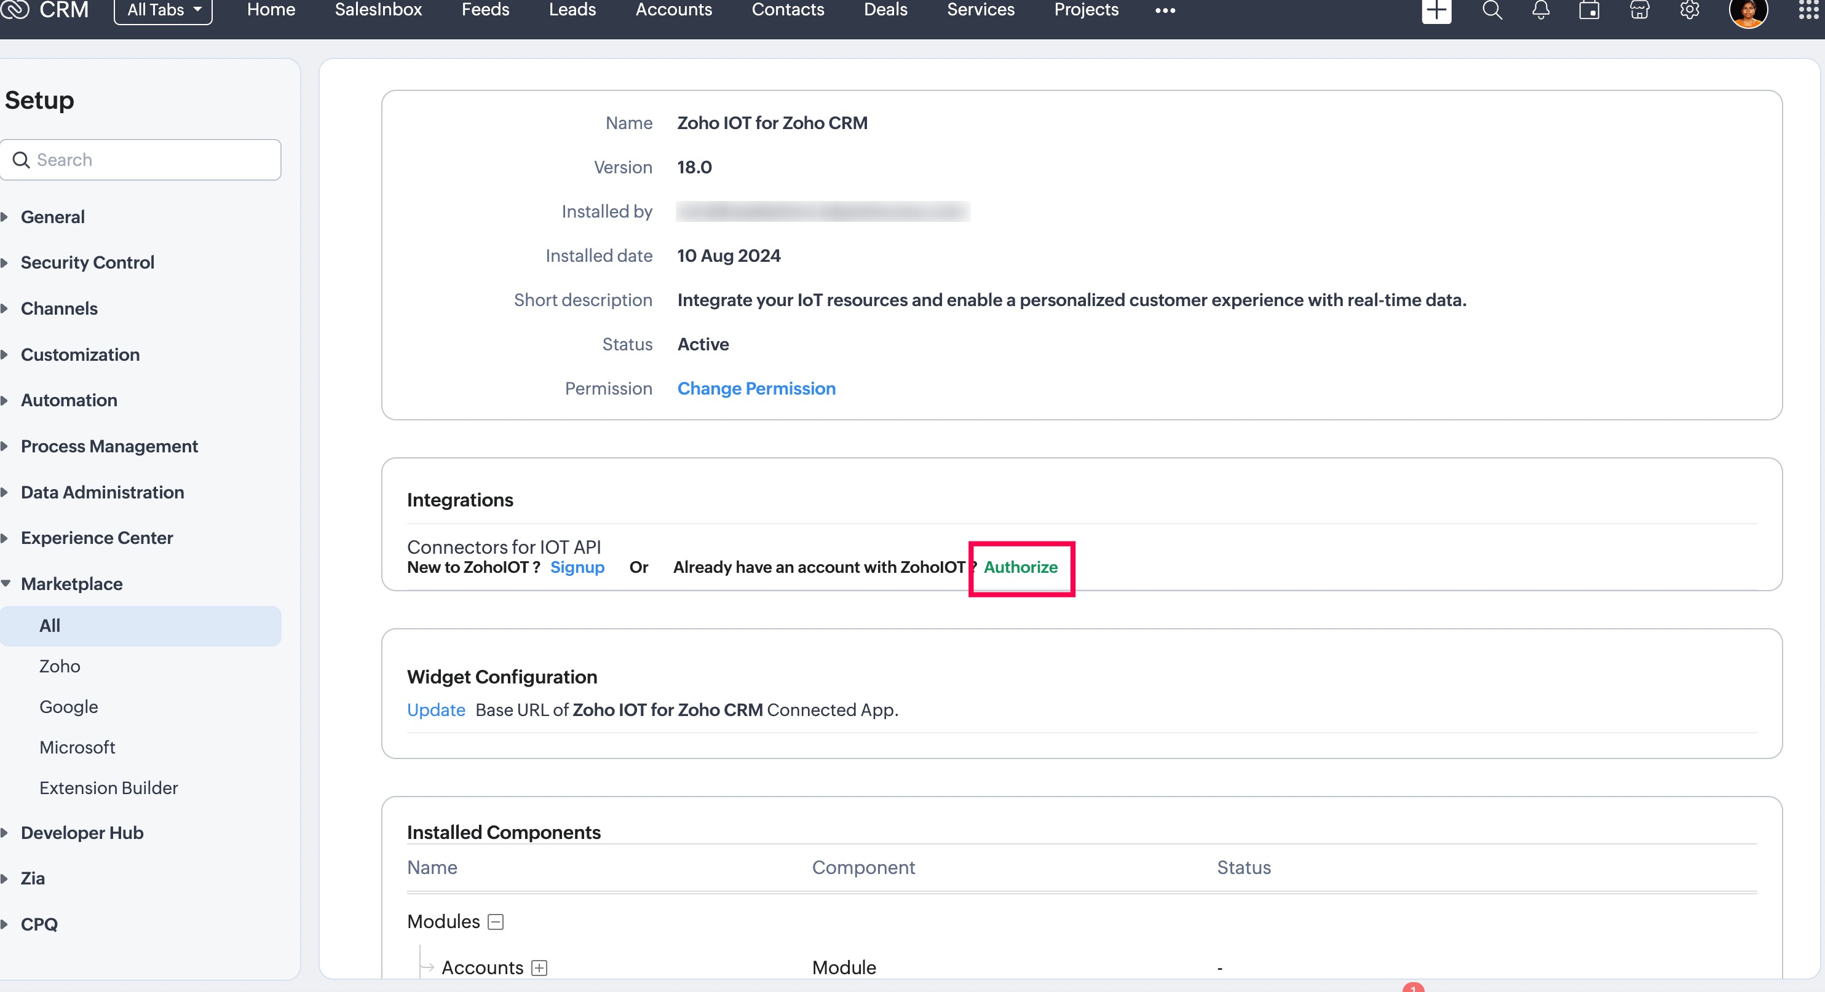Open the Deals tab
Viewport: 1825px width, 992px height.
pos(885,10)
